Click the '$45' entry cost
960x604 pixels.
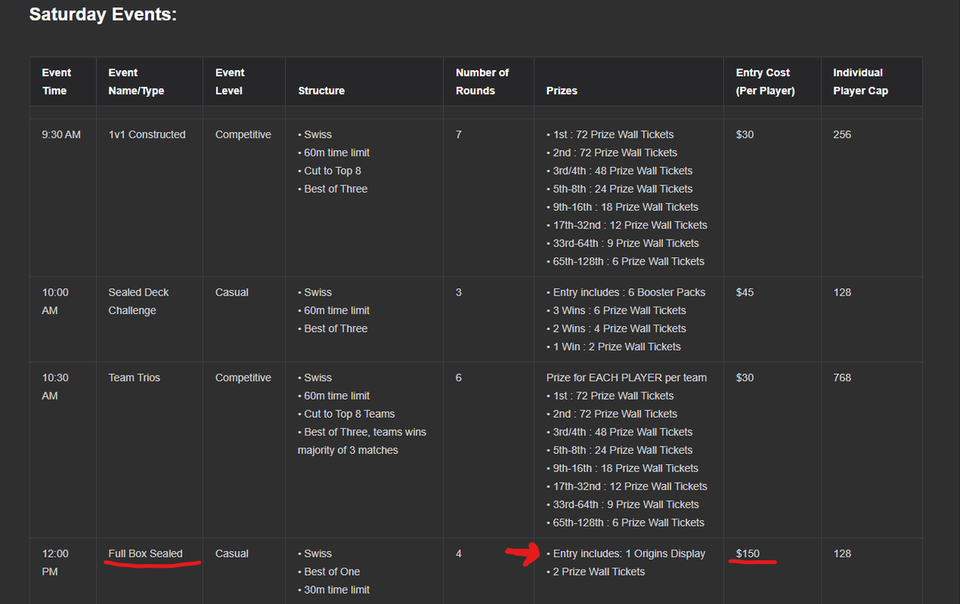745,292
